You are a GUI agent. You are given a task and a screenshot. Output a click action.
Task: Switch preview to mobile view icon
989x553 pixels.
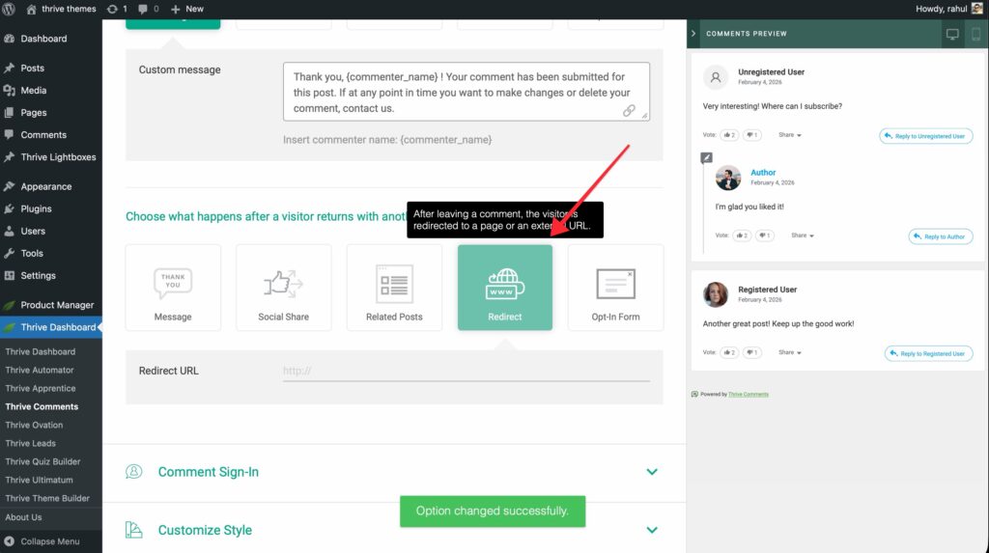click(x=975, y=34)
